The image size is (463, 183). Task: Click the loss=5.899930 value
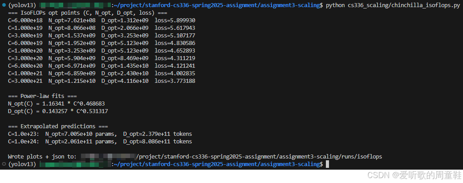[x=175, y=20]
